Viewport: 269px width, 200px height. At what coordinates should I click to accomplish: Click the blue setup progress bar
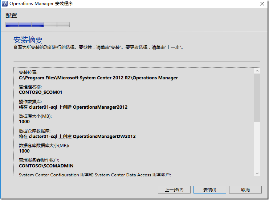pyautogui.click(x=37, y=25)
